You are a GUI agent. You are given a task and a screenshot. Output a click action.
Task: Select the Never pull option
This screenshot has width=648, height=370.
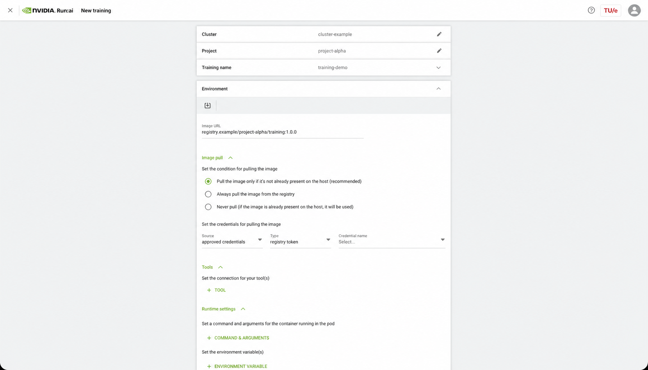[208, 207]
